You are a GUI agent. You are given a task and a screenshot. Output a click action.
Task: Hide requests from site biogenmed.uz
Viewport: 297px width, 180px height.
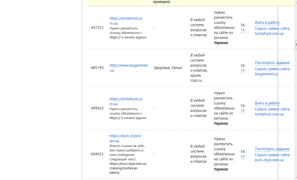coord(272,71)
